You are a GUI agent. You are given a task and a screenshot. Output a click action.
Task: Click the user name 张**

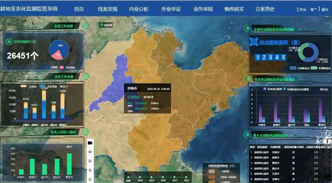click(313, 10)
